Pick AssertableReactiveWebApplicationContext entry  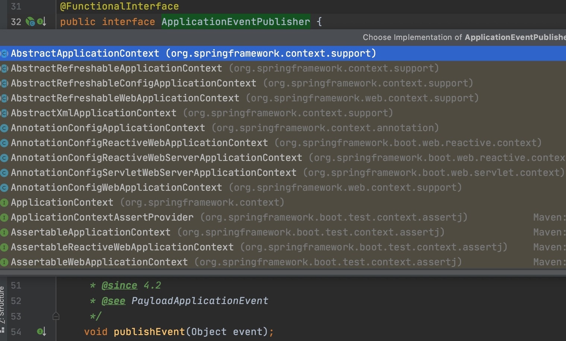coord(283,247)
